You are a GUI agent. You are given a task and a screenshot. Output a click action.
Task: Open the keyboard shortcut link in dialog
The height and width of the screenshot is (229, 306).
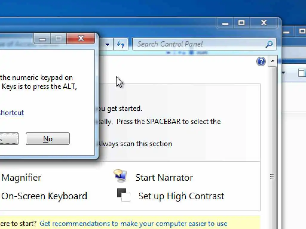pos(12,112)
